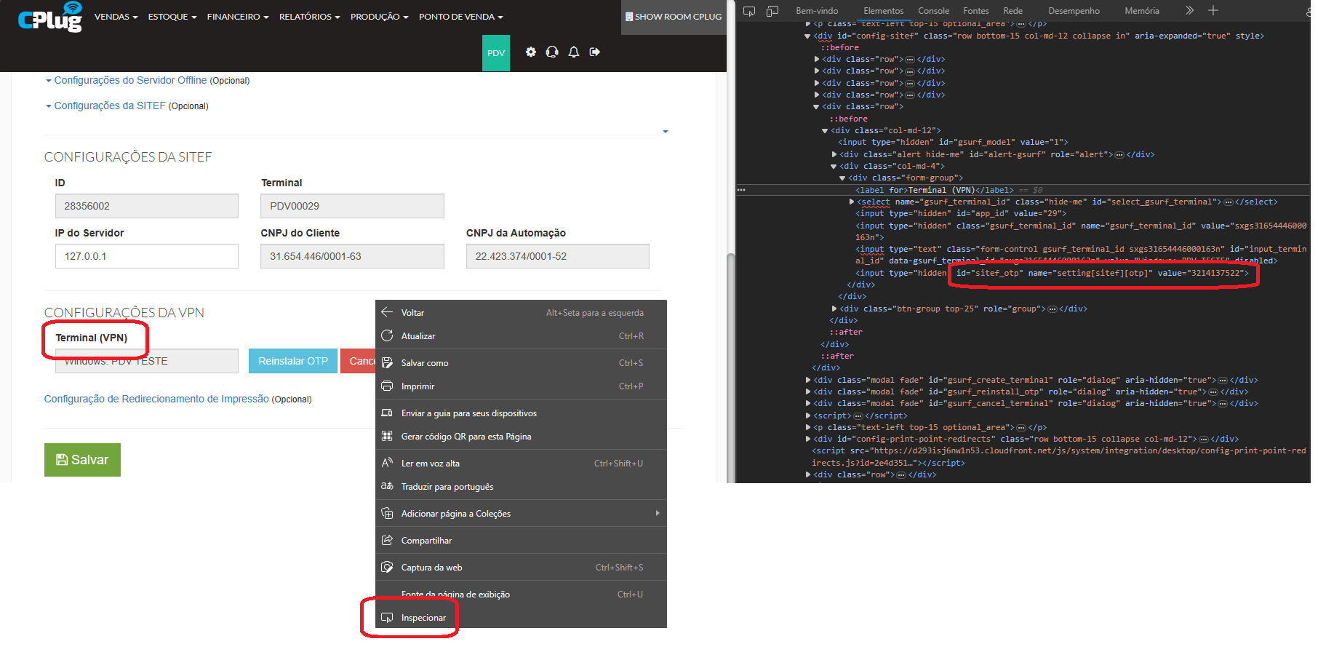
Task: Click the Reinstalar OTP button
Action: coord(293,361)
